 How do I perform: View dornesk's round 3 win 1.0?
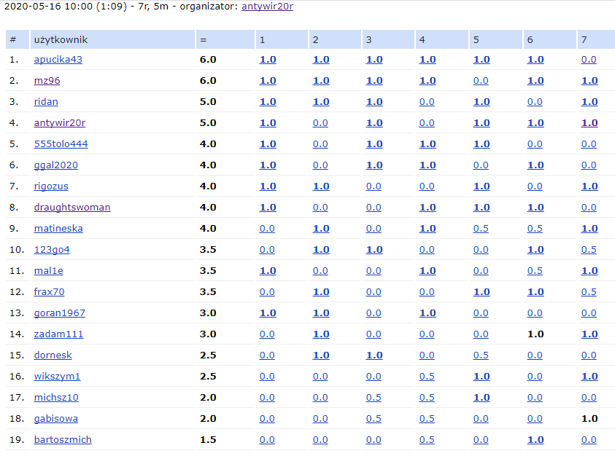(x=374, y=355)
